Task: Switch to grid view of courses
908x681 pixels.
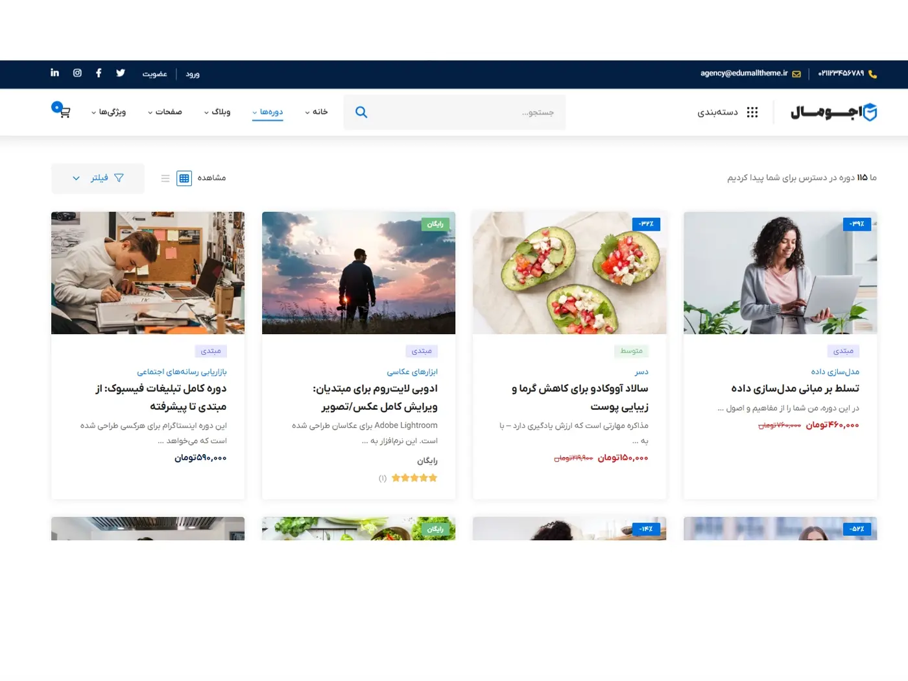Action: click(184, 178)
